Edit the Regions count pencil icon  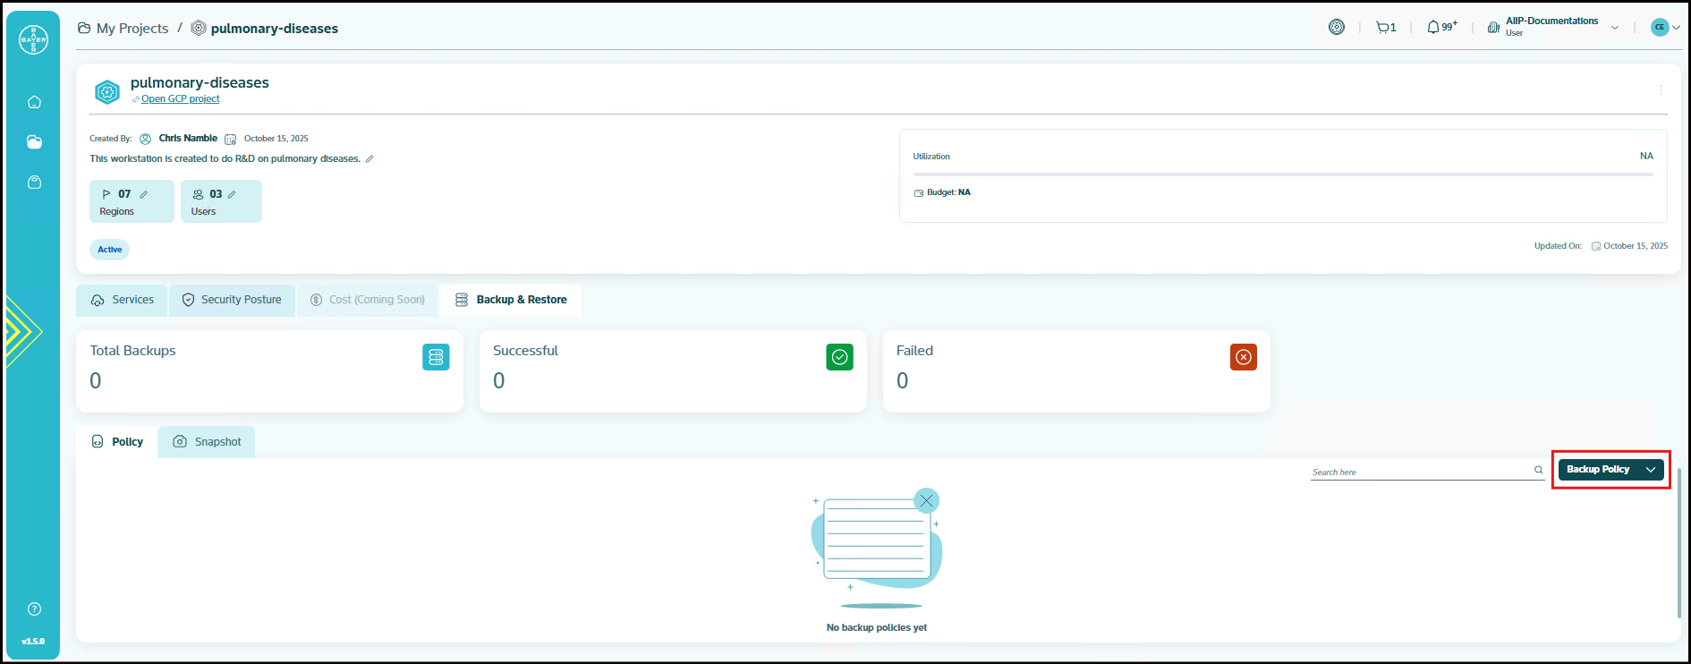143,194
